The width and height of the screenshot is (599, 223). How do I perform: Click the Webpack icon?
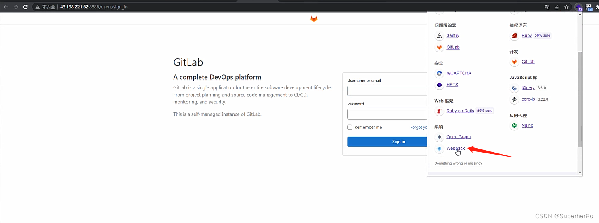(x=439, y=149)
